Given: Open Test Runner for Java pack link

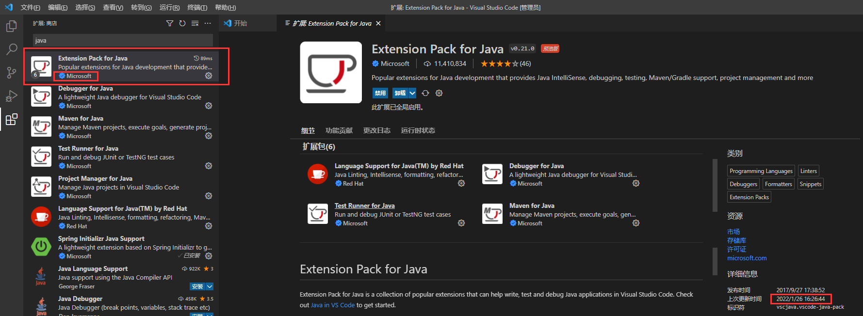Looking at the screenshot, I should point(365,205).
